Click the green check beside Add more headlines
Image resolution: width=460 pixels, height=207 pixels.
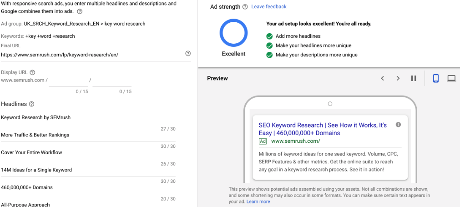coord(269,36)
